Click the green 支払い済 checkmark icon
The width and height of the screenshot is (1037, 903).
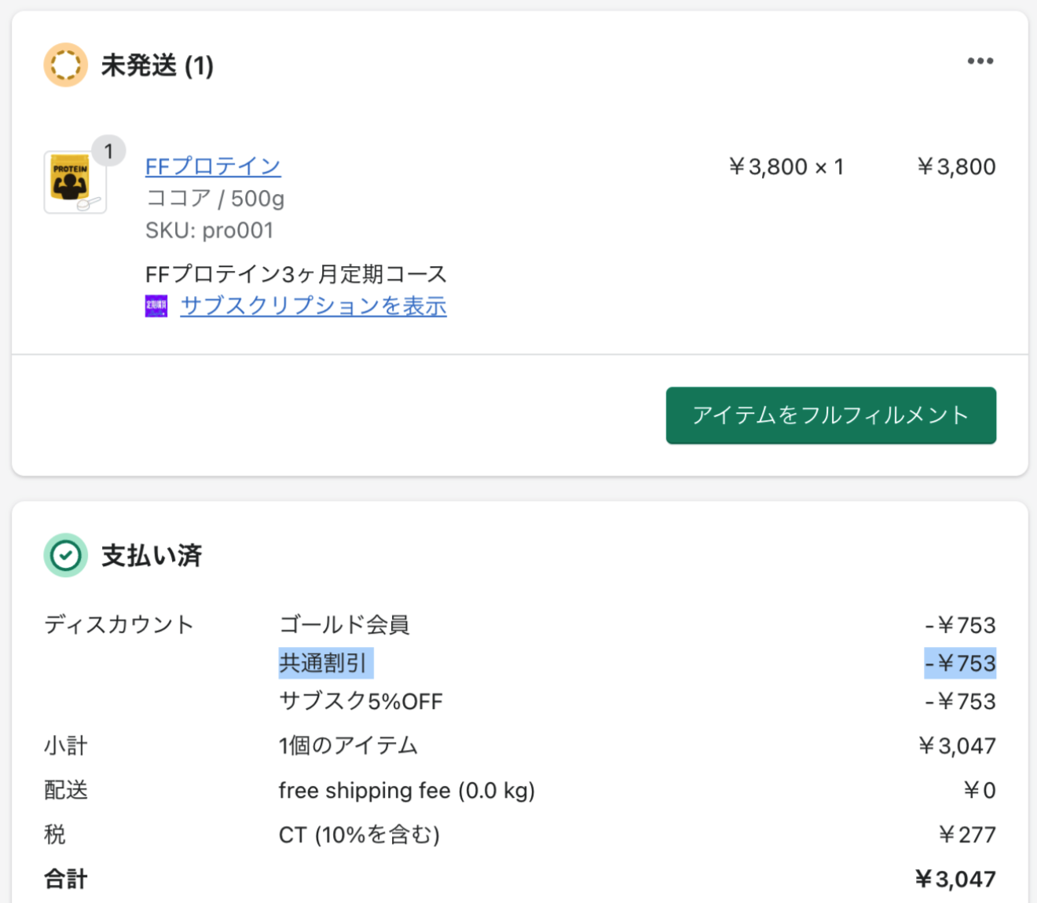click(65, 556)
